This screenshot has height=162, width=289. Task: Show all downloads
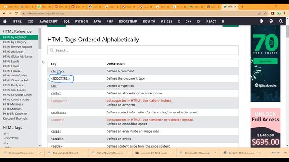pos(275,153)
